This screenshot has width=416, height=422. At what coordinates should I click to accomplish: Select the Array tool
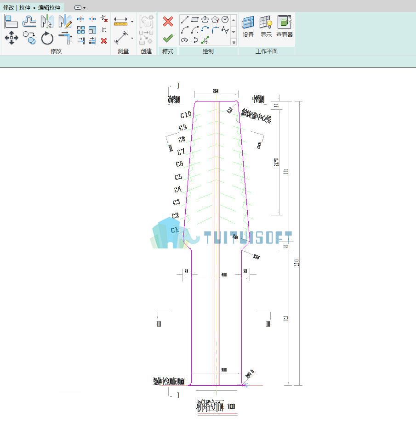(81, 29)
